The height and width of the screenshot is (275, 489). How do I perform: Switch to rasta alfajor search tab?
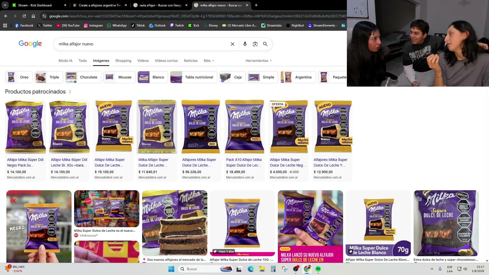pos(160,5)
